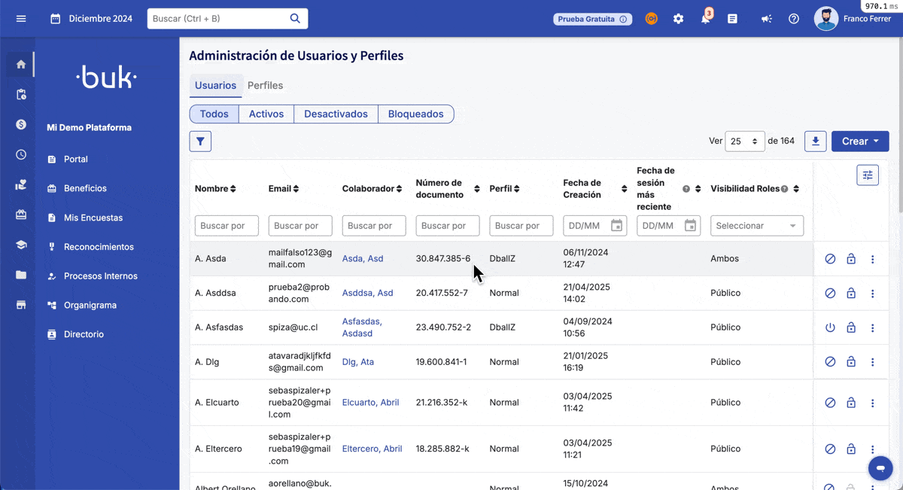Screen dimensions: 903x490
Task: Click the download users icon button
Action: coord(815,141)
